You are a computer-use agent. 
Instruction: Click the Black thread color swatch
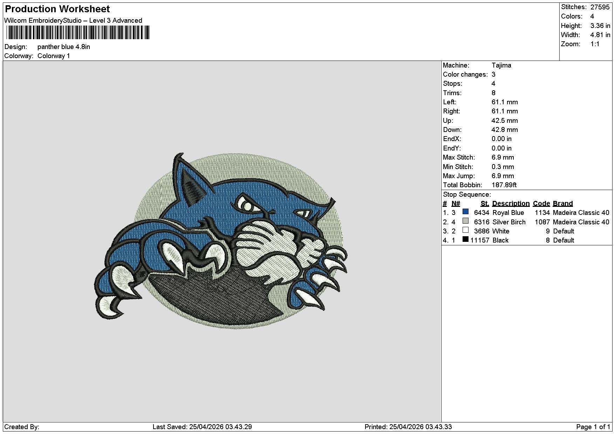point(465,239)
